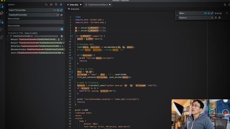Collapse the find widget replace row
This screenshot has height=129, width=230.
click(x=177, y=15)
